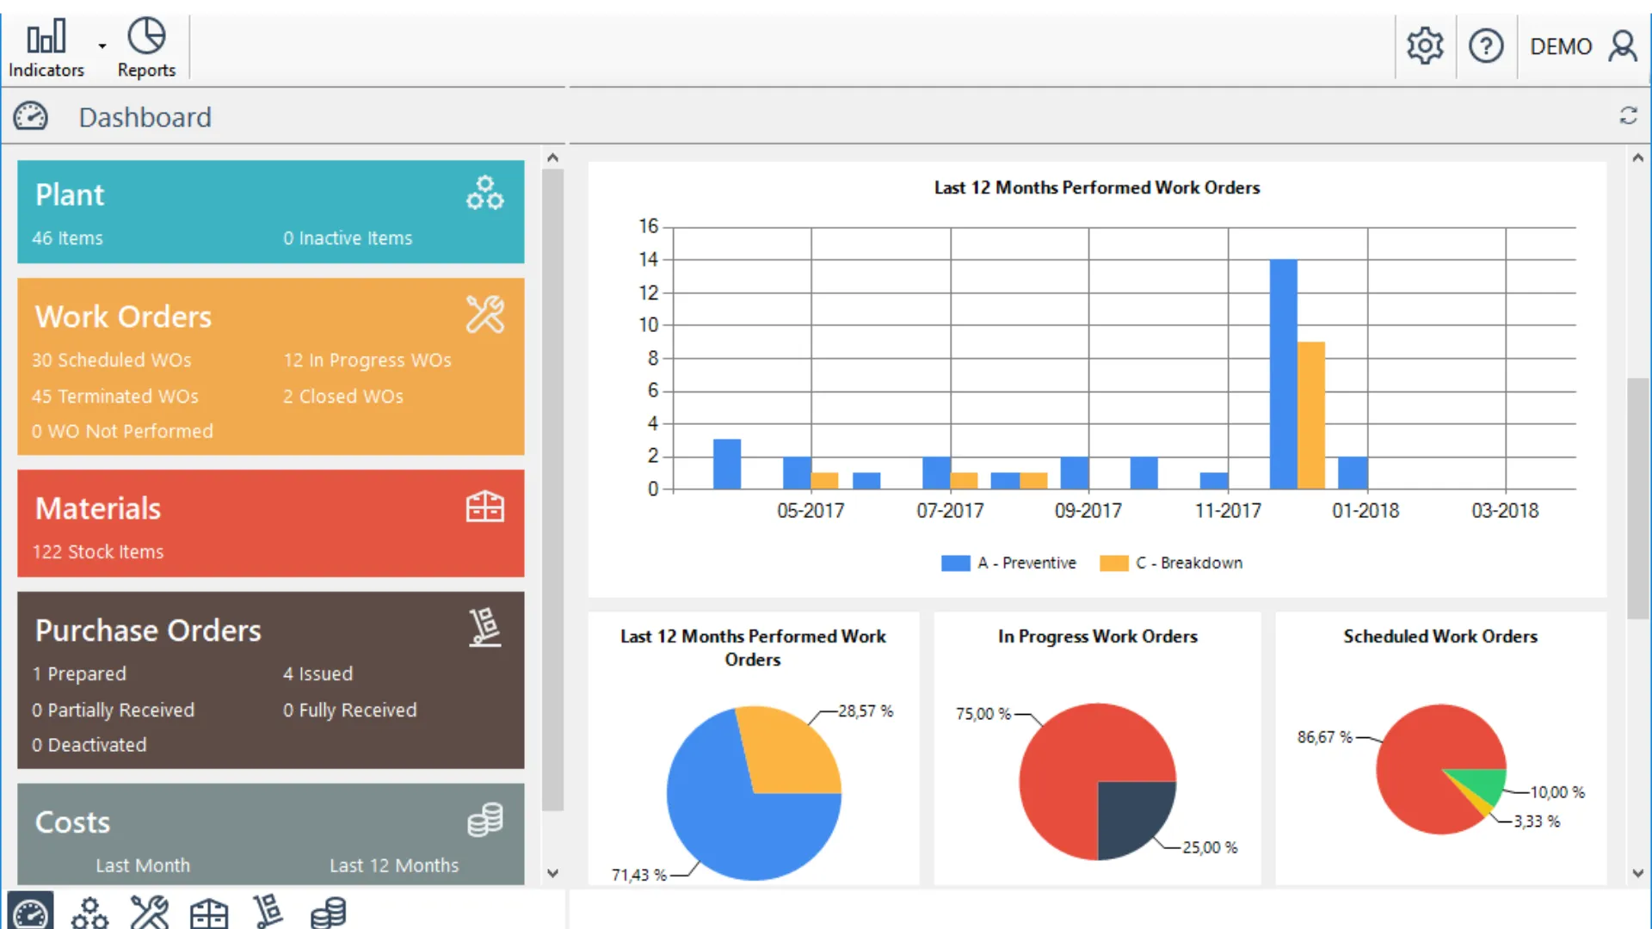Click 4 Issued purchase orders
This screenshot has height=929, width=1652.
[318, 674]
